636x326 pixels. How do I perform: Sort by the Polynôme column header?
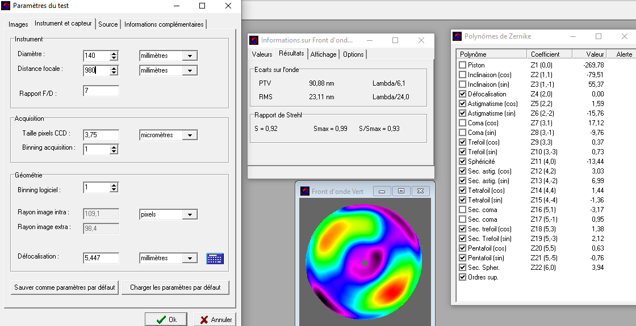492,54
